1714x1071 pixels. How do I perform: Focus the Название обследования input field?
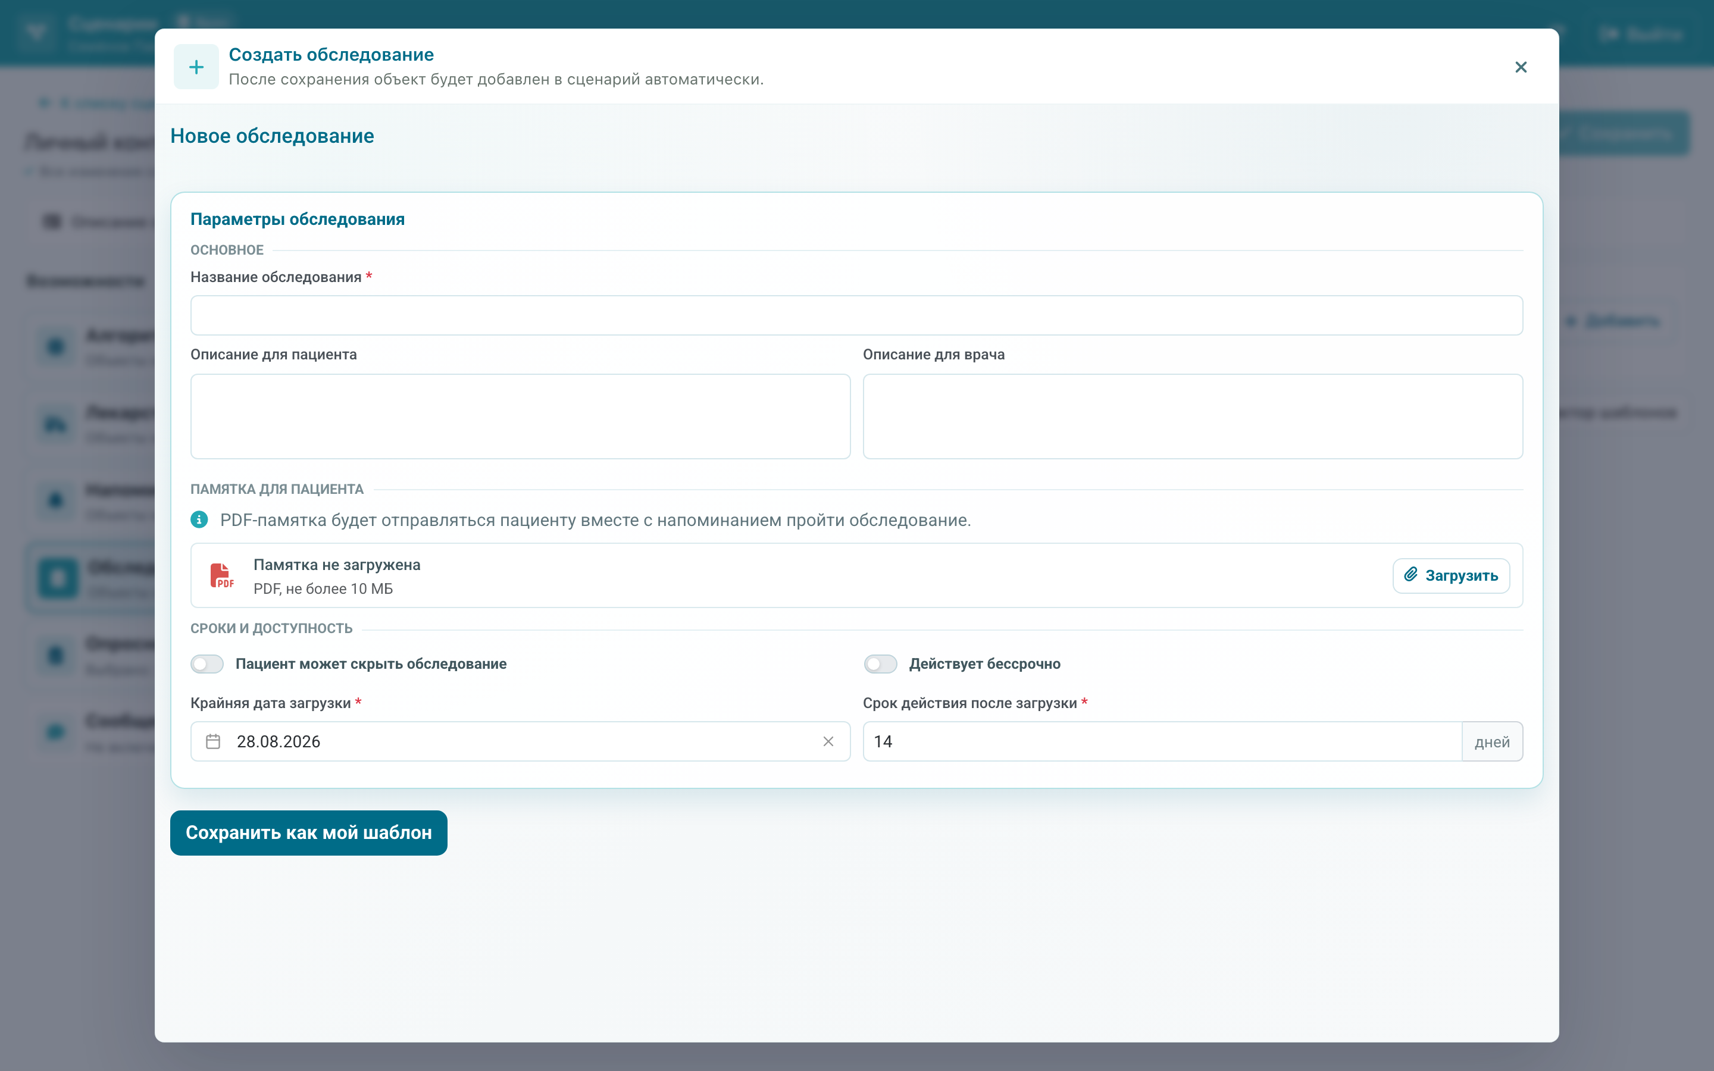click(x=856, y=315)
